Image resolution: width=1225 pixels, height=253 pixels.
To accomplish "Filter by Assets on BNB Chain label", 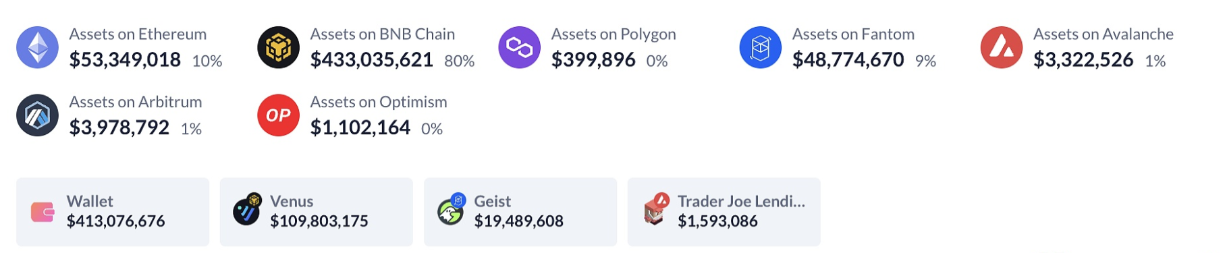I will tap(382, 34).
